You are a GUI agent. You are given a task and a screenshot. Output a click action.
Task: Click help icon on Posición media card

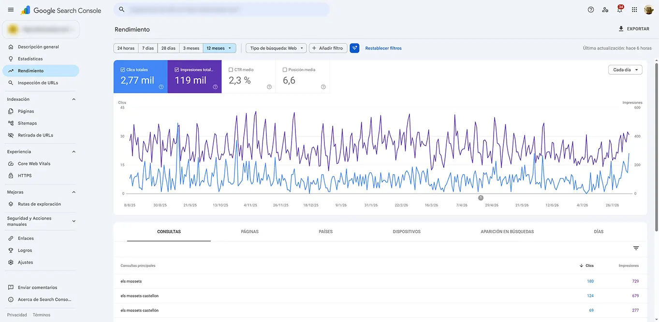(323, 87)
